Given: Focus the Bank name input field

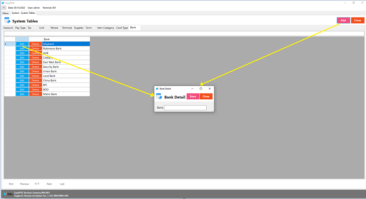Looking at the screenshot, I should click(185, 108).
